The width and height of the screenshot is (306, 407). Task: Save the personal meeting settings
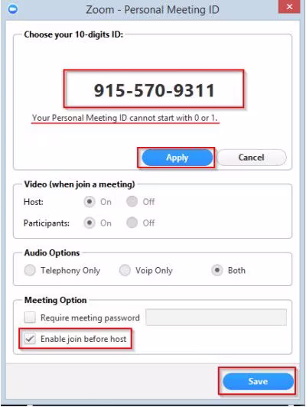[258, 381]
